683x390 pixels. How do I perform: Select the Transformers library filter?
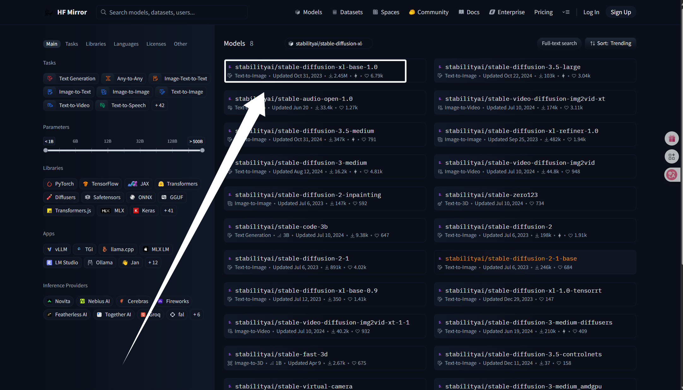coord(178,184)
